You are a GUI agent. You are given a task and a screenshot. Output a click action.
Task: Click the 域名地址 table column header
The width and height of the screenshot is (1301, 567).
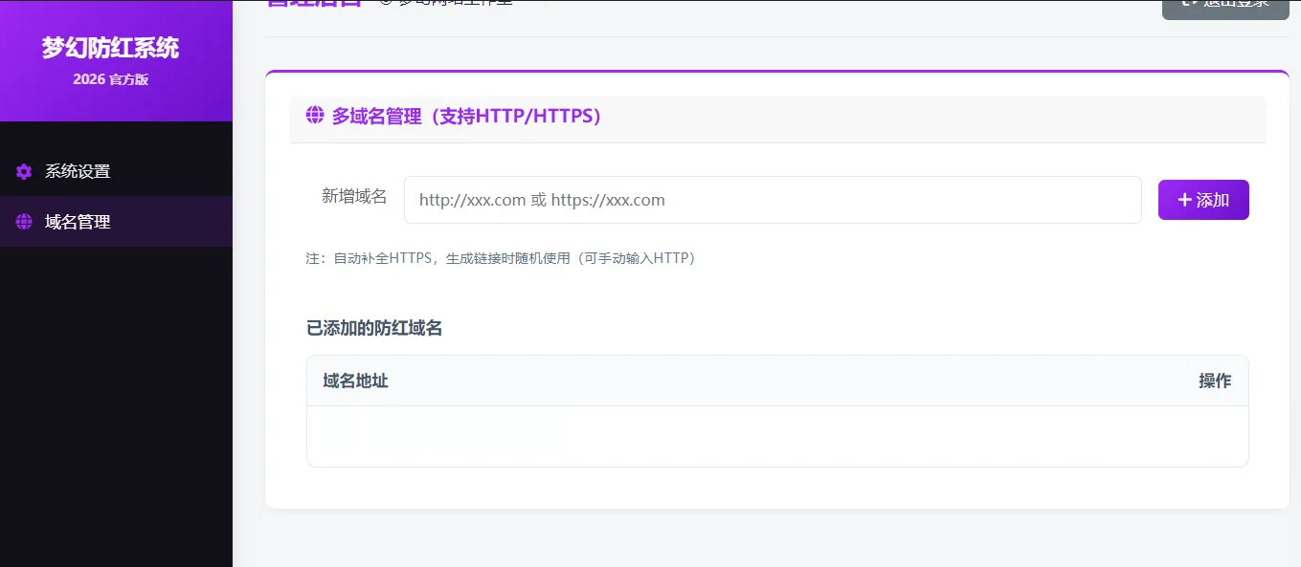click(353, 380)
